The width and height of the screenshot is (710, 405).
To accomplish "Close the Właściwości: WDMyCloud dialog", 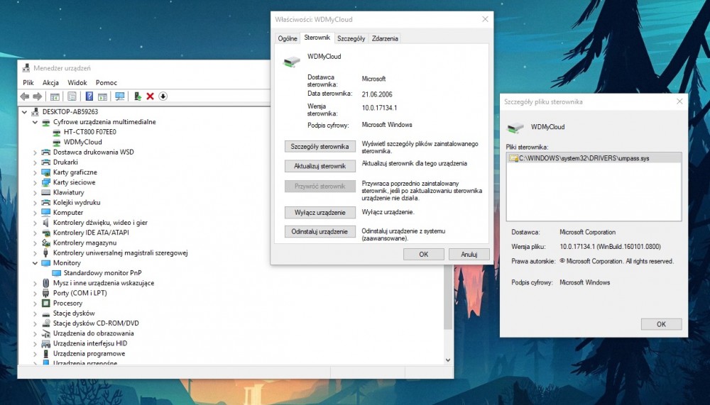I will click(485, 19).
